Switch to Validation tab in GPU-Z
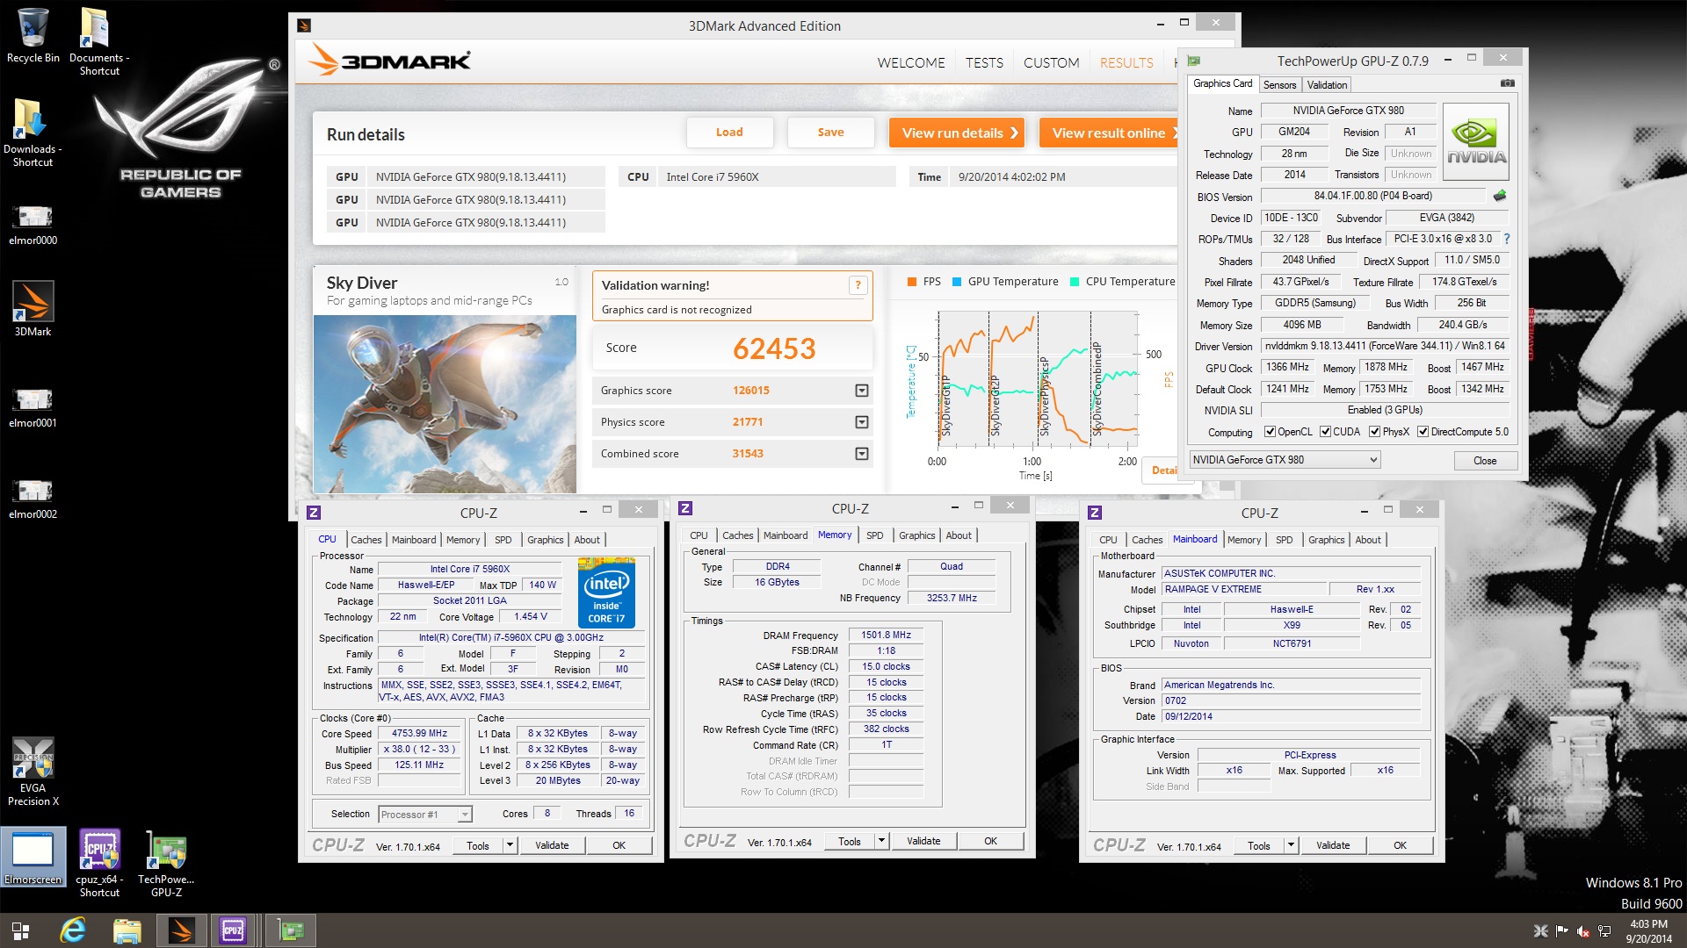This screenshot has height=948, width=1687. 1326,85
